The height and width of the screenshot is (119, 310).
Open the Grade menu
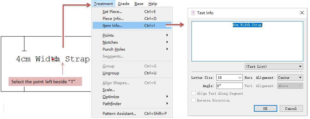pyautogui.click(x=124, y=4)
